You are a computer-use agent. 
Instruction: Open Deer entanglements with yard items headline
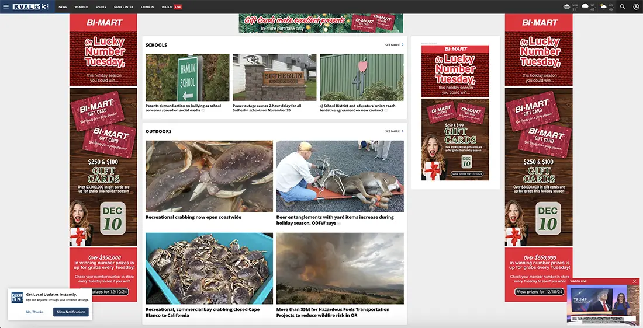(335, 220)
